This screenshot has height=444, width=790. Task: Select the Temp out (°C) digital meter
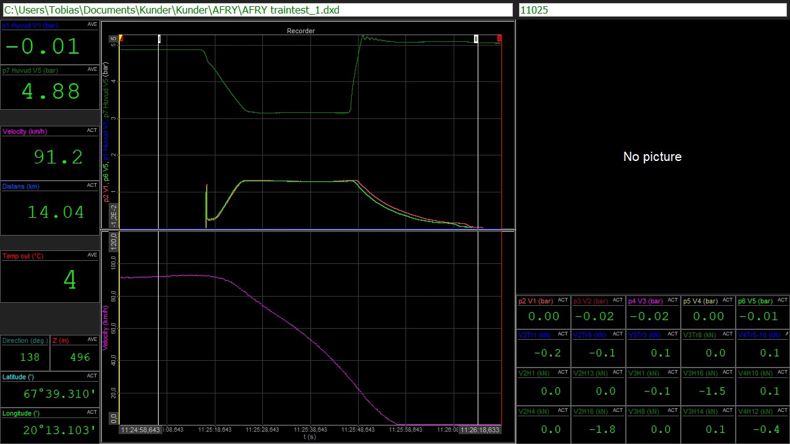[x=50, y=277]
